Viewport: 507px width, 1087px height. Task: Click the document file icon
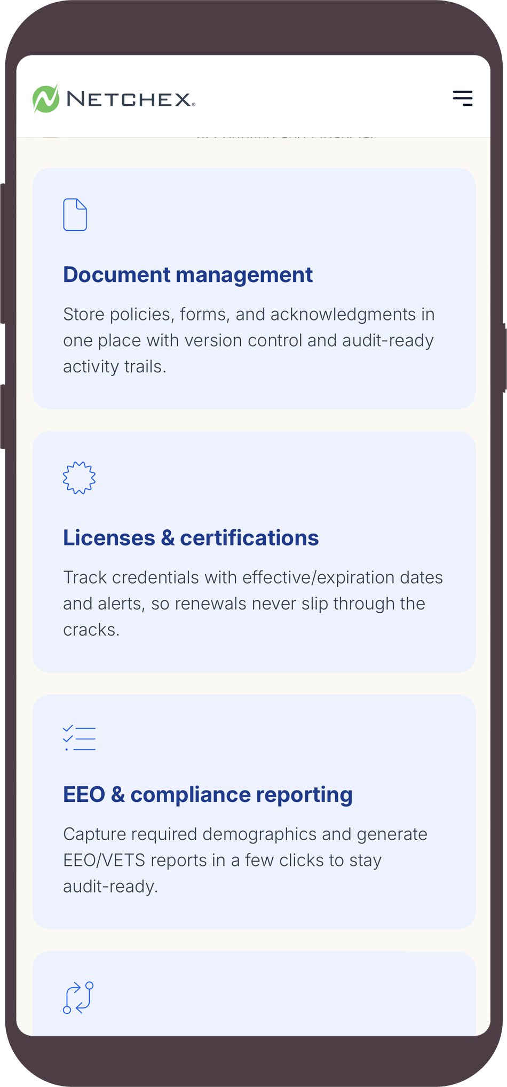coord(75,215)
